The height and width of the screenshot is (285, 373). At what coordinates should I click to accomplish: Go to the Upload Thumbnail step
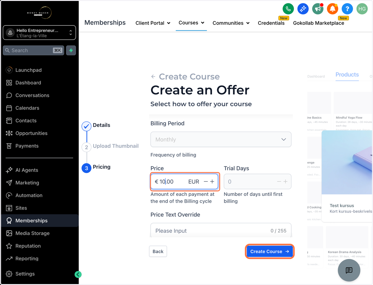click(110, 146)
